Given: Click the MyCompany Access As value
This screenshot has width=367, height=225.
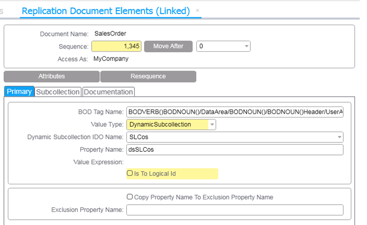Looking at the screenshot, I should [x=111, y=58].
